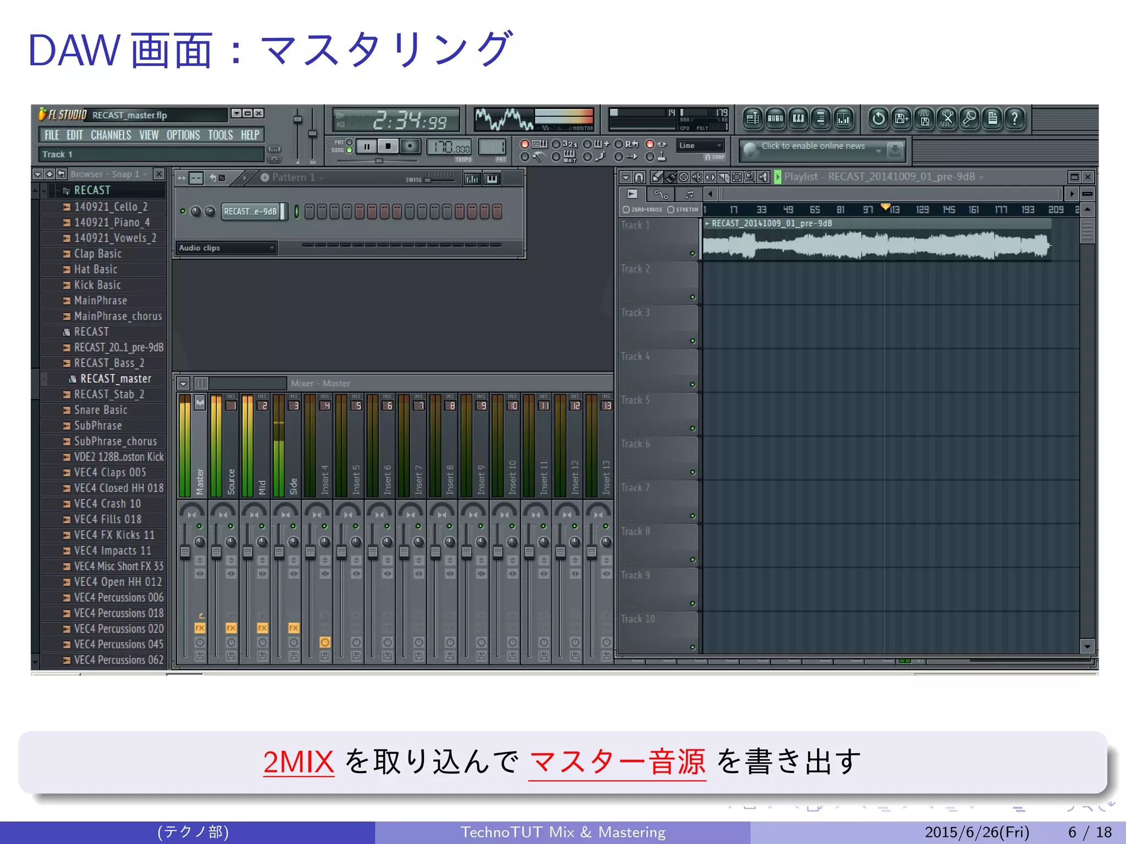Screen dimensions: 1126x844
Task: Click the stop playback button
Action: [388, 147]
